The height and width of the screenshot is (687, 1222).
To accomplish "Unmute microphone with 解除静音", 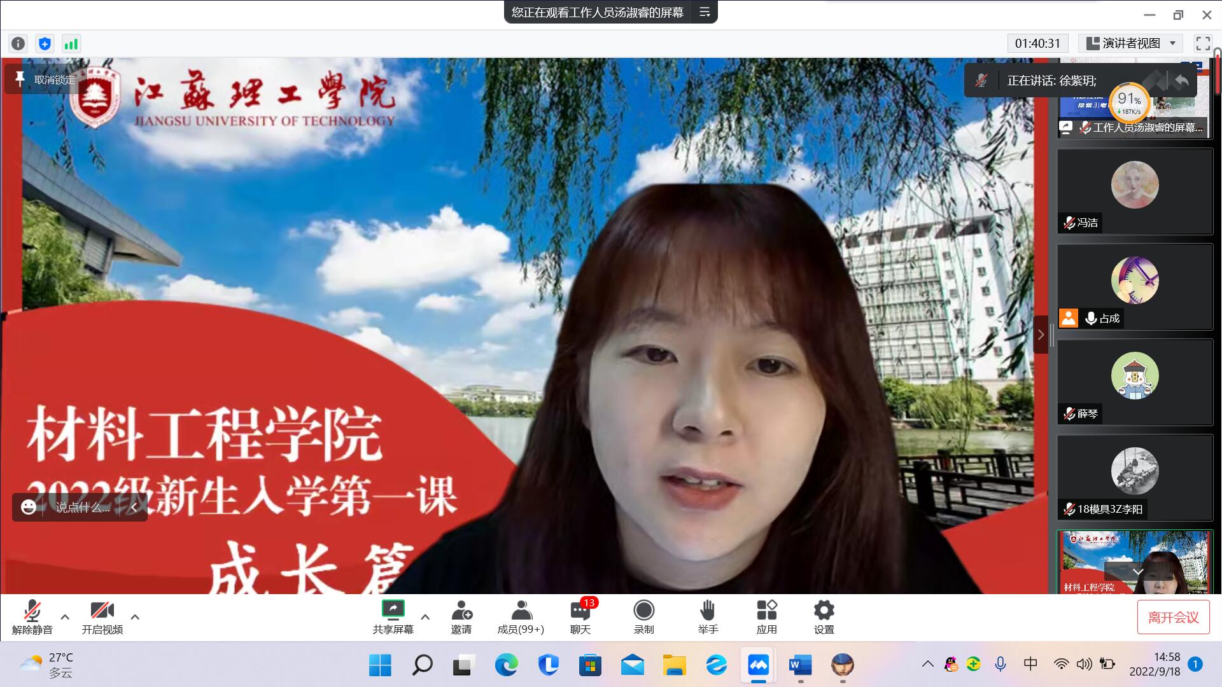I will click(x=32, y=616).
